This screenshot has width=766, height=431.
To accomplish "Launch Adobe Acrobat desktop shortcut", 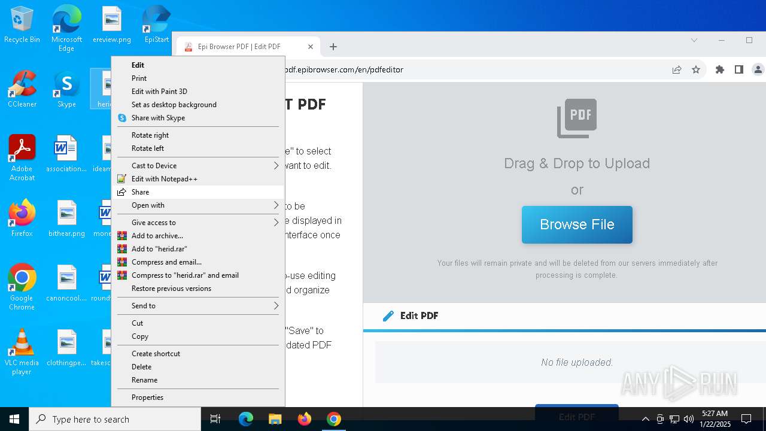I will [x=22, y=157].
